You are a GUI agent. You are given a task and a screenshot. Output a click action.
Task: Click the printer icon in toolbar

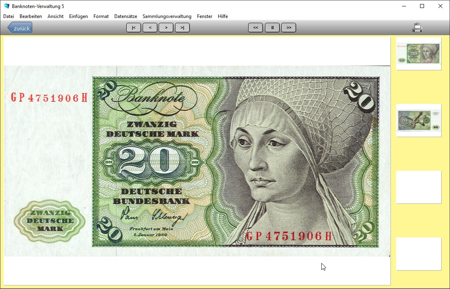point(417,28)
